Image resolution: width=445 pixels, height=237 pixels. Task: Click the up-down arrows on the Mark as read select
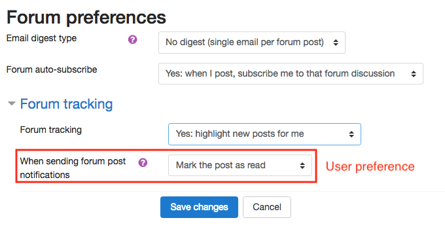pyautogui.click(x=302, y=166)
